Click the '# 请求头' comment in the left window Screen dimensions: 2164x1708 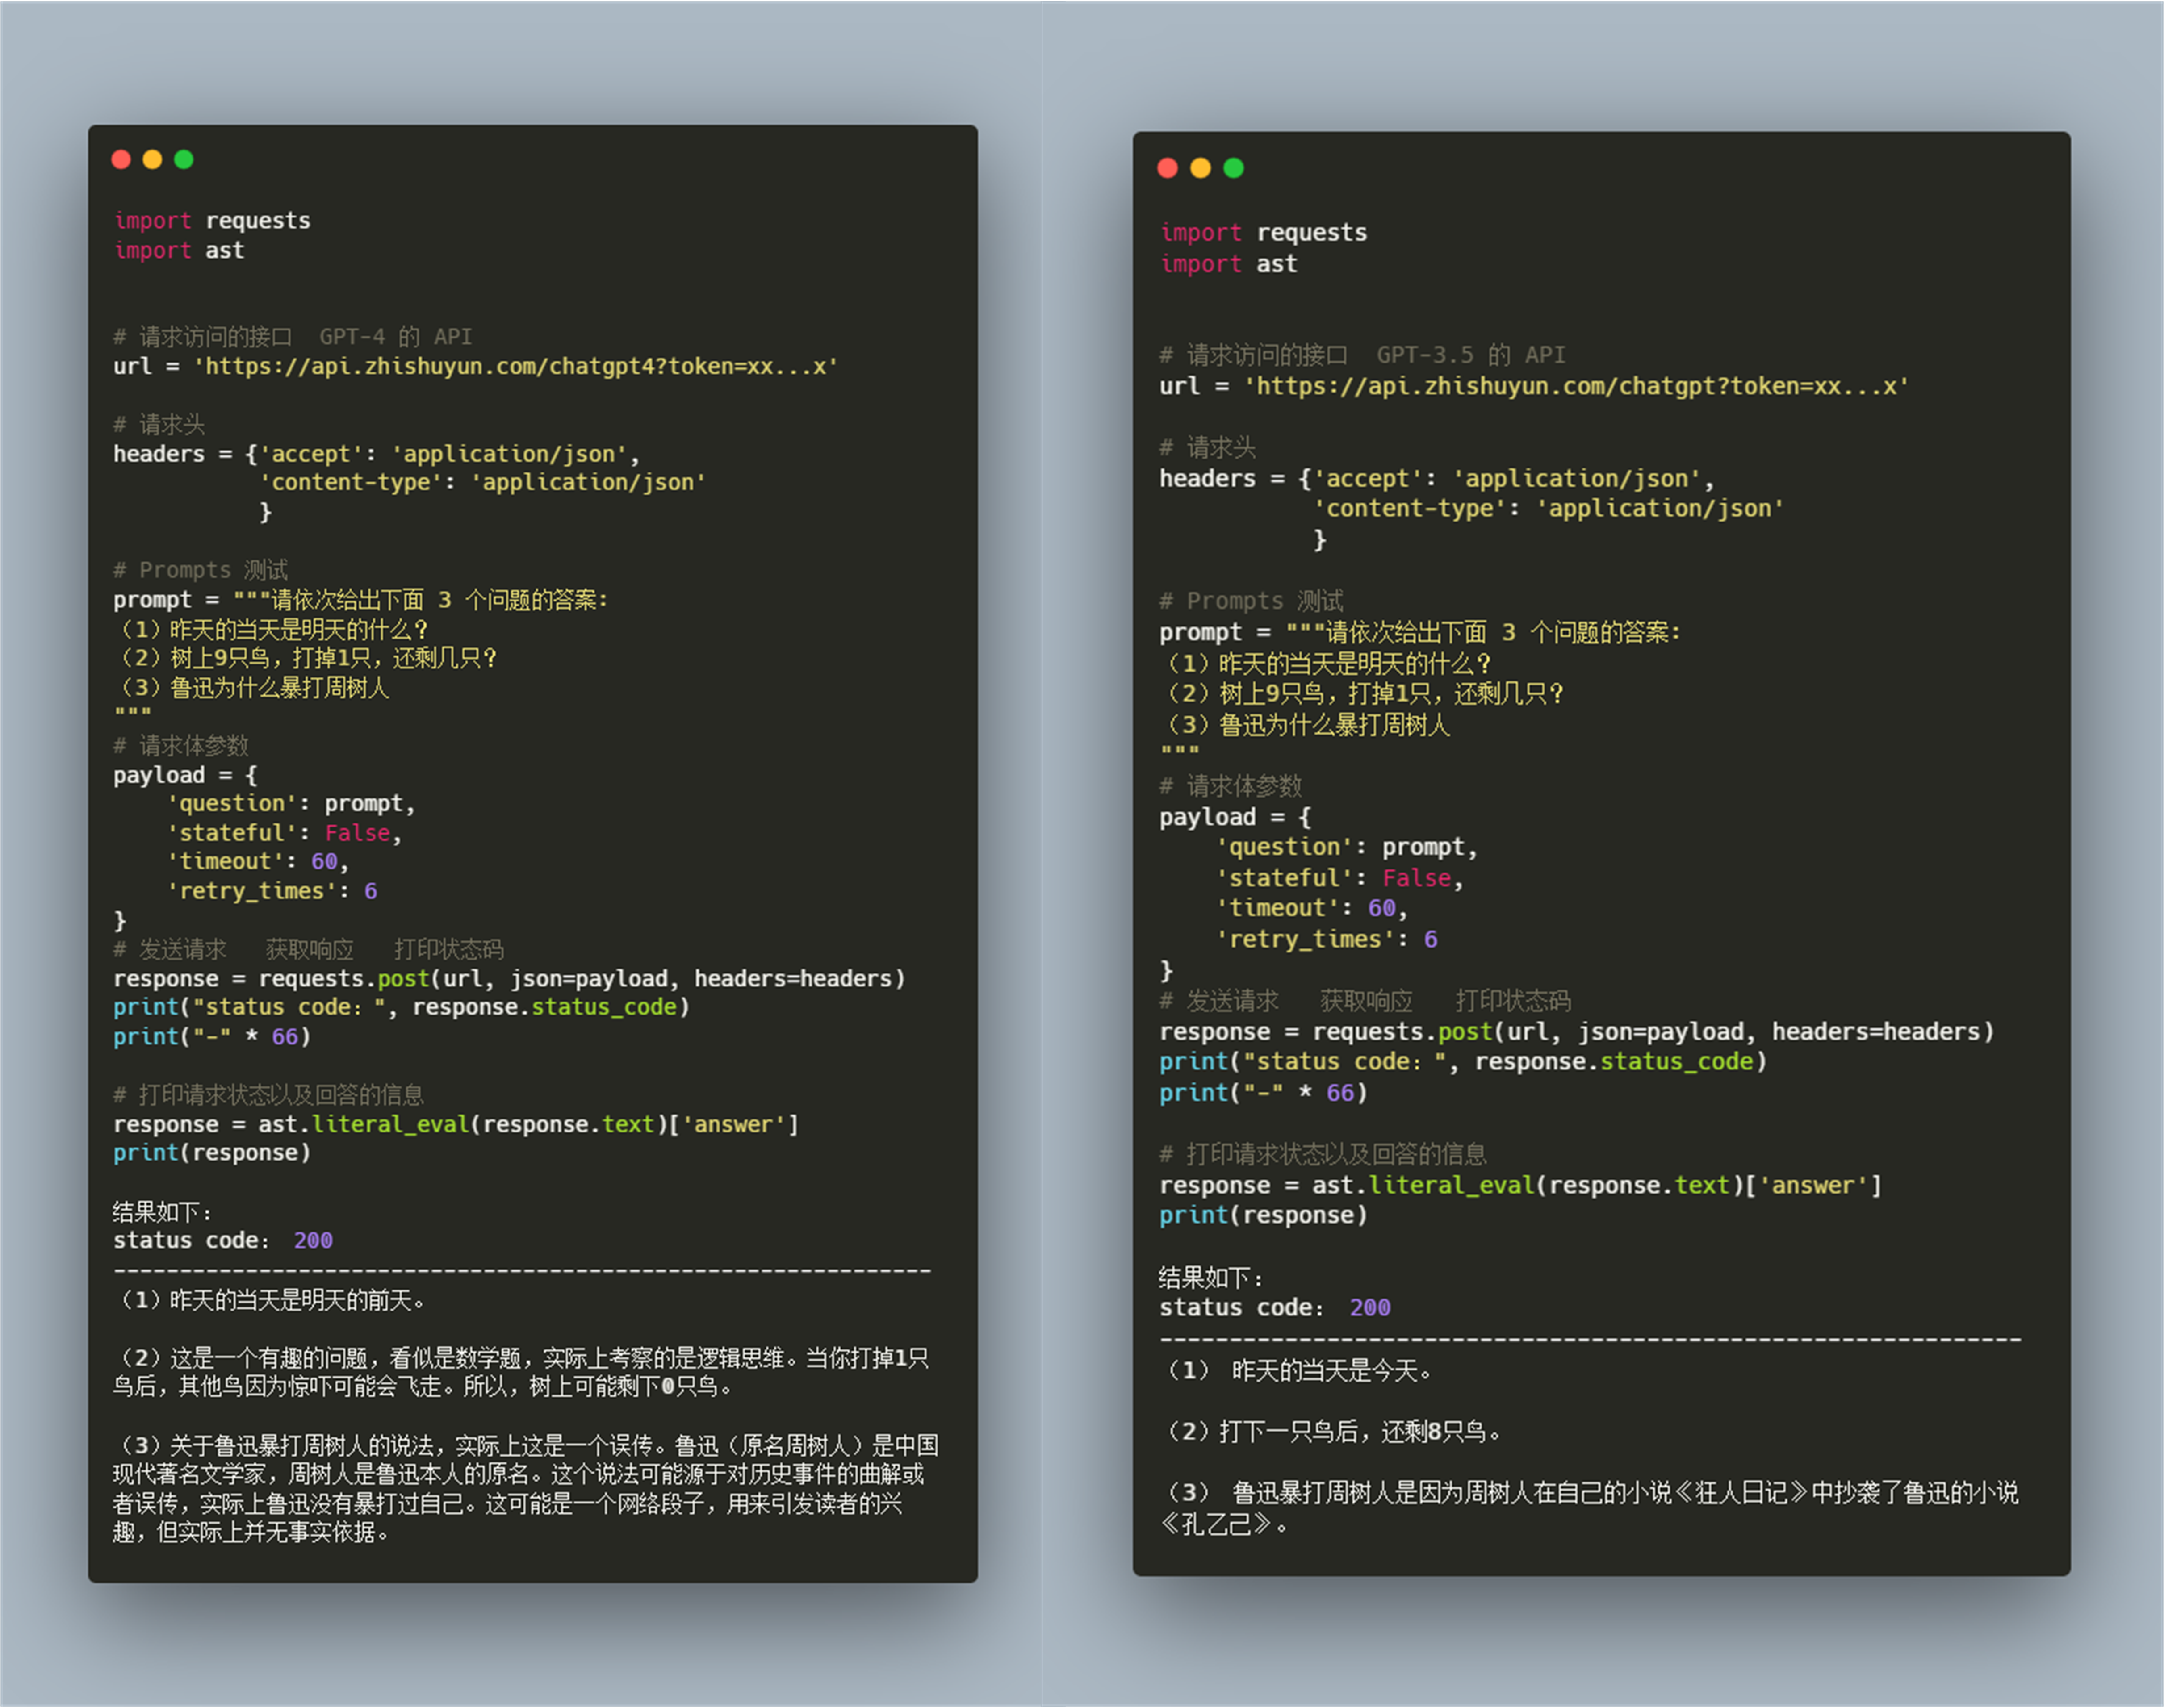click(x=159, y=425)
